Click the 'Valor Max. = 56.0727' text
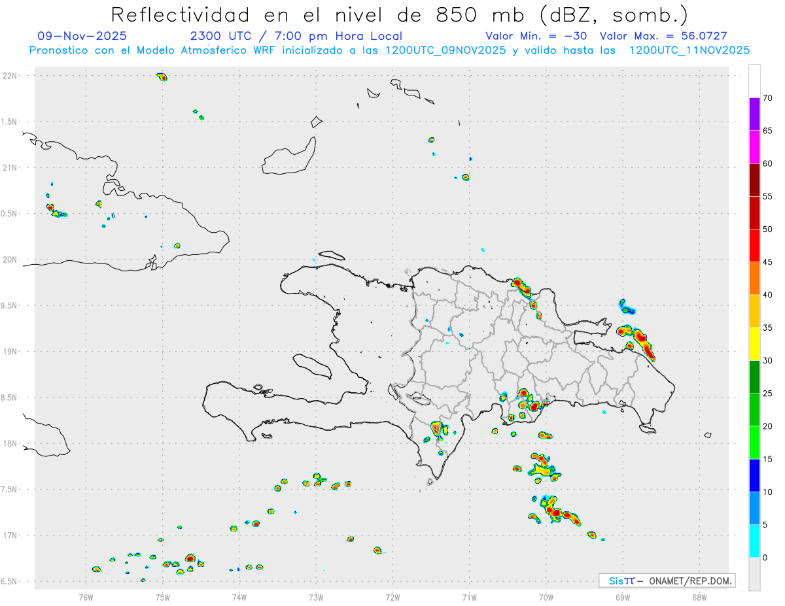The height and width of the screenshot is (606, 785). pyautogui.click(x=663, y=36)
